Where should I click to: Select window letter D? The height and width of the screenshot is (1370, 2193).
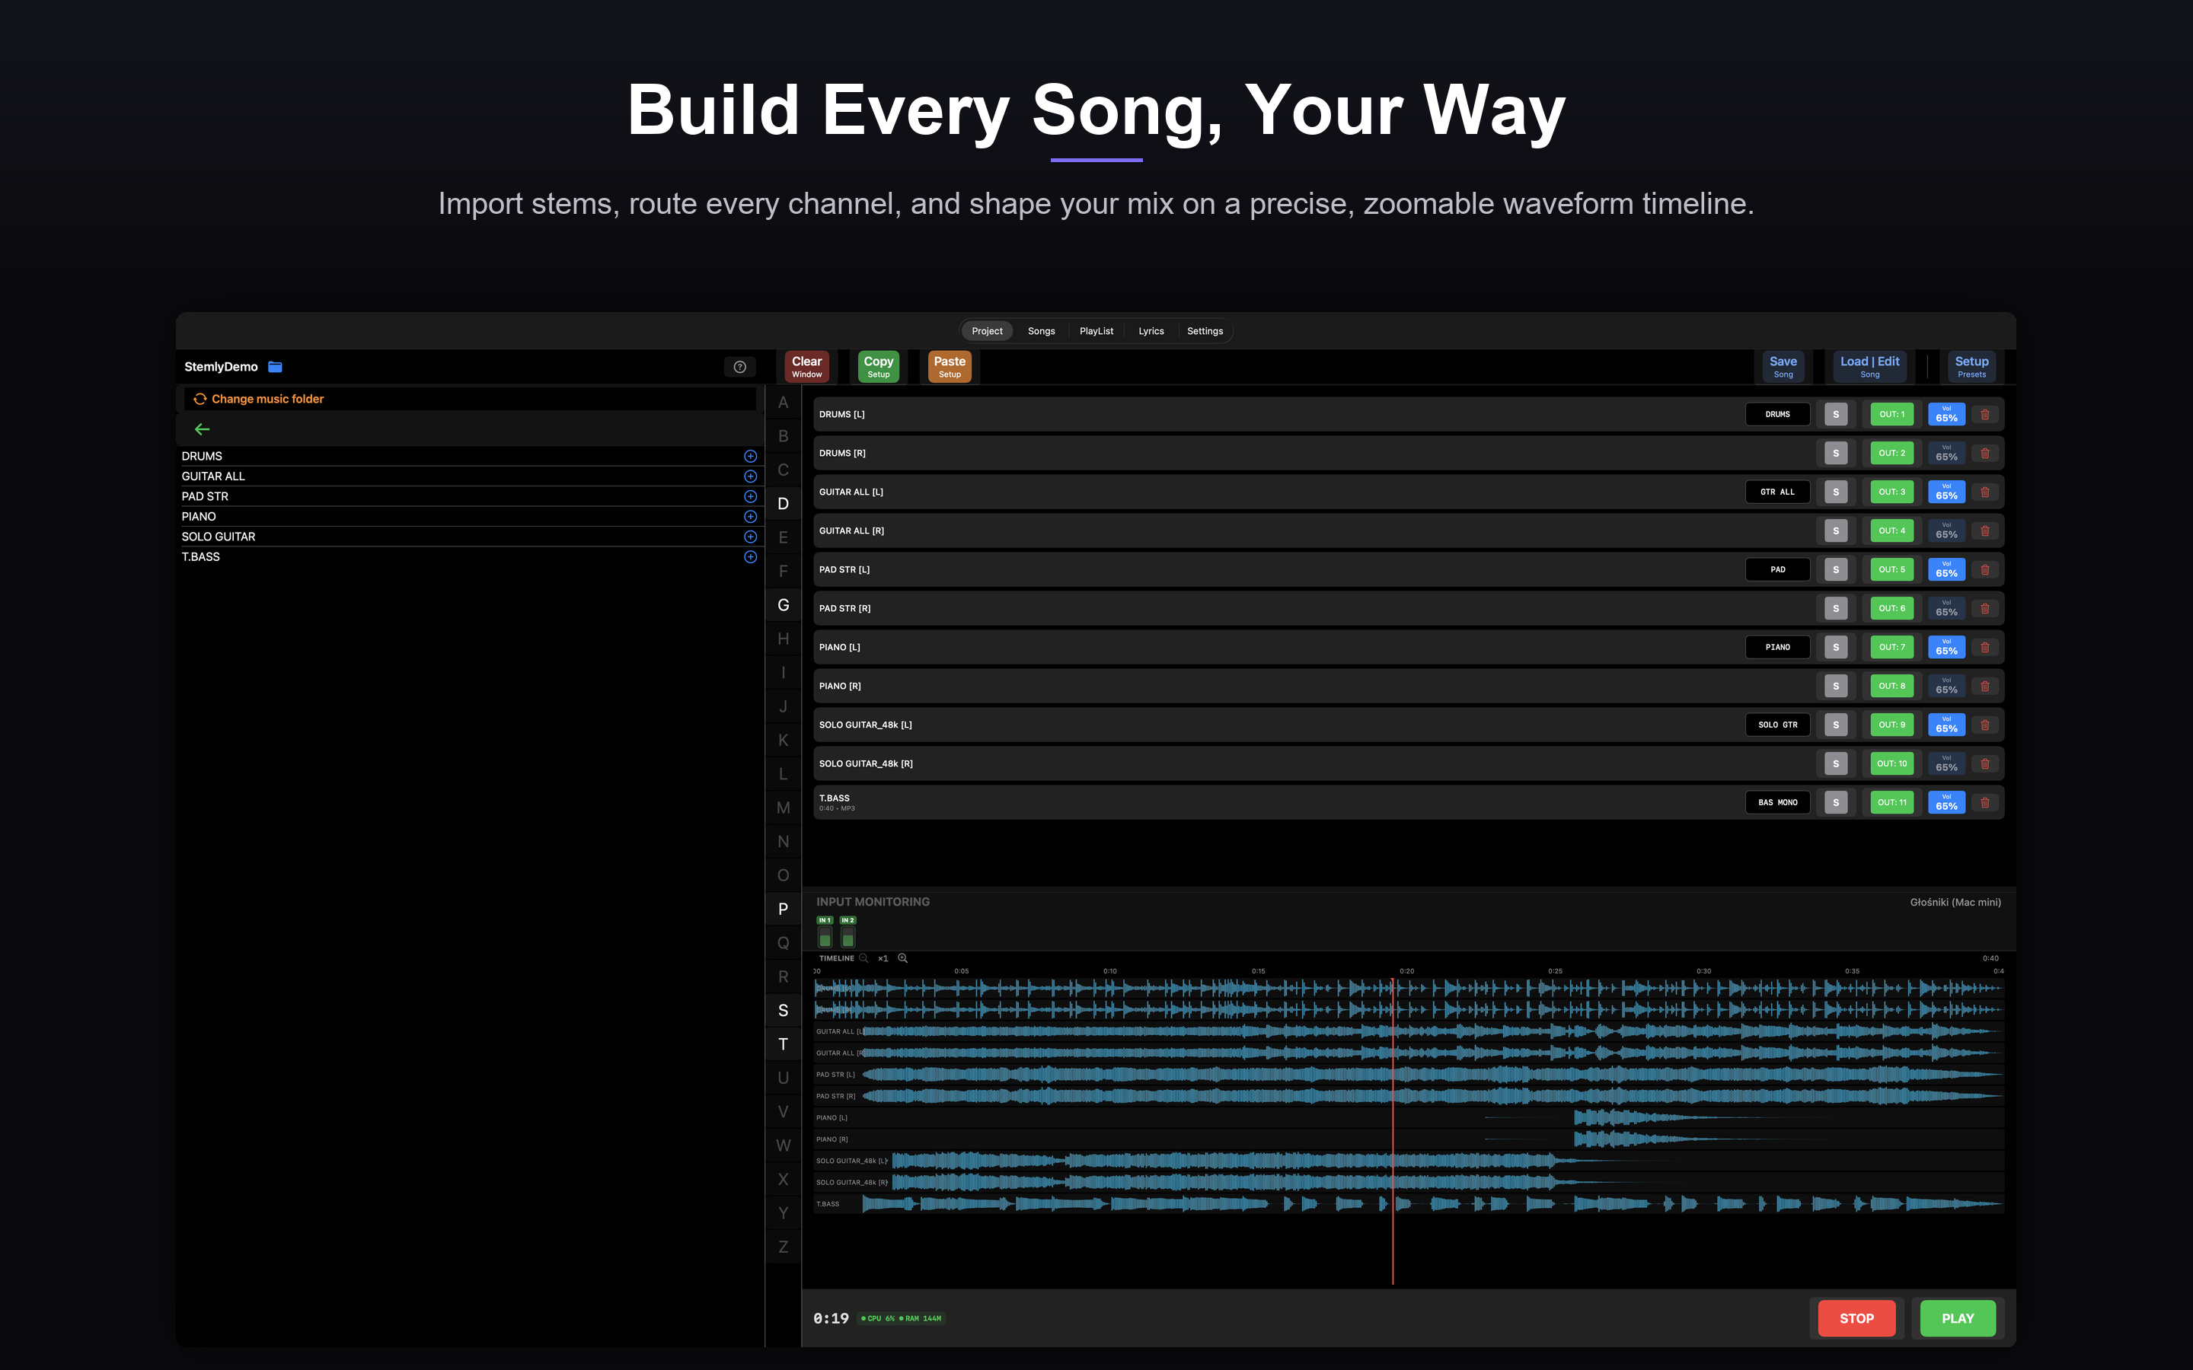[x=783, y=504]
